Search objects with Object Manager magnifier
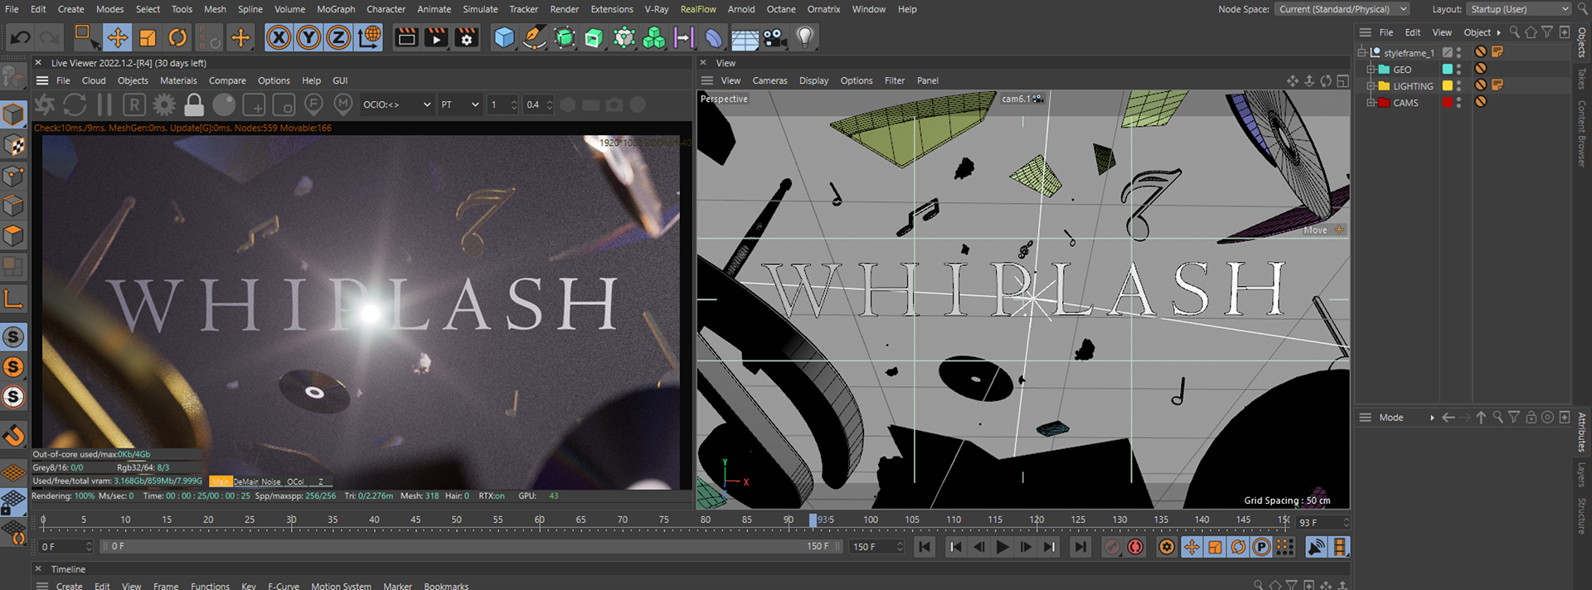The height and width of the screenshot is (590, 1592). coord(1515,32)
